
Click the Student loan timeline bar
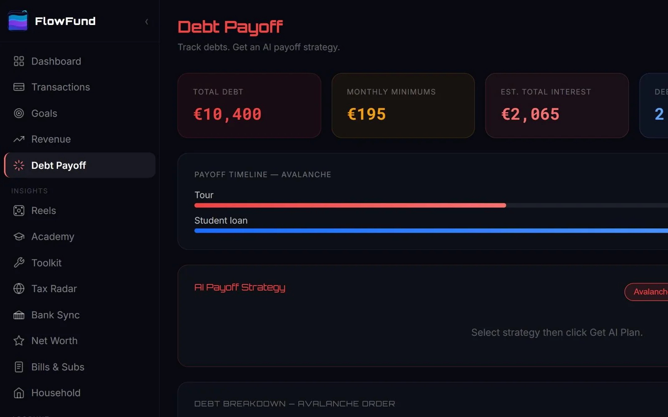click(431, 231)
